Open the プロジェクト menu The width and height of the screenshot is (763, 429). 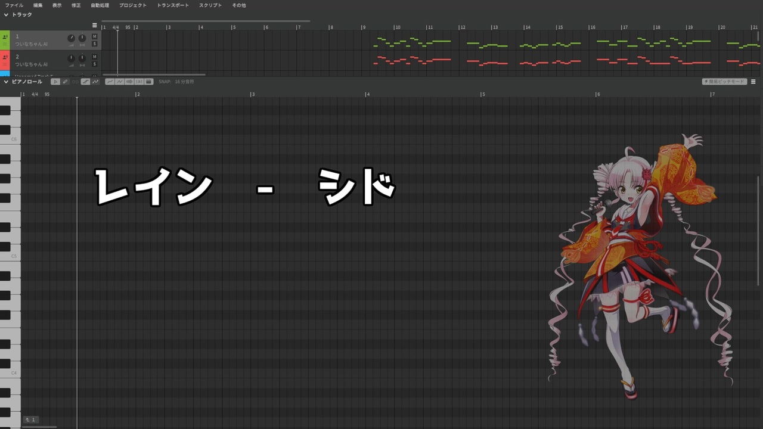point(132,5)
